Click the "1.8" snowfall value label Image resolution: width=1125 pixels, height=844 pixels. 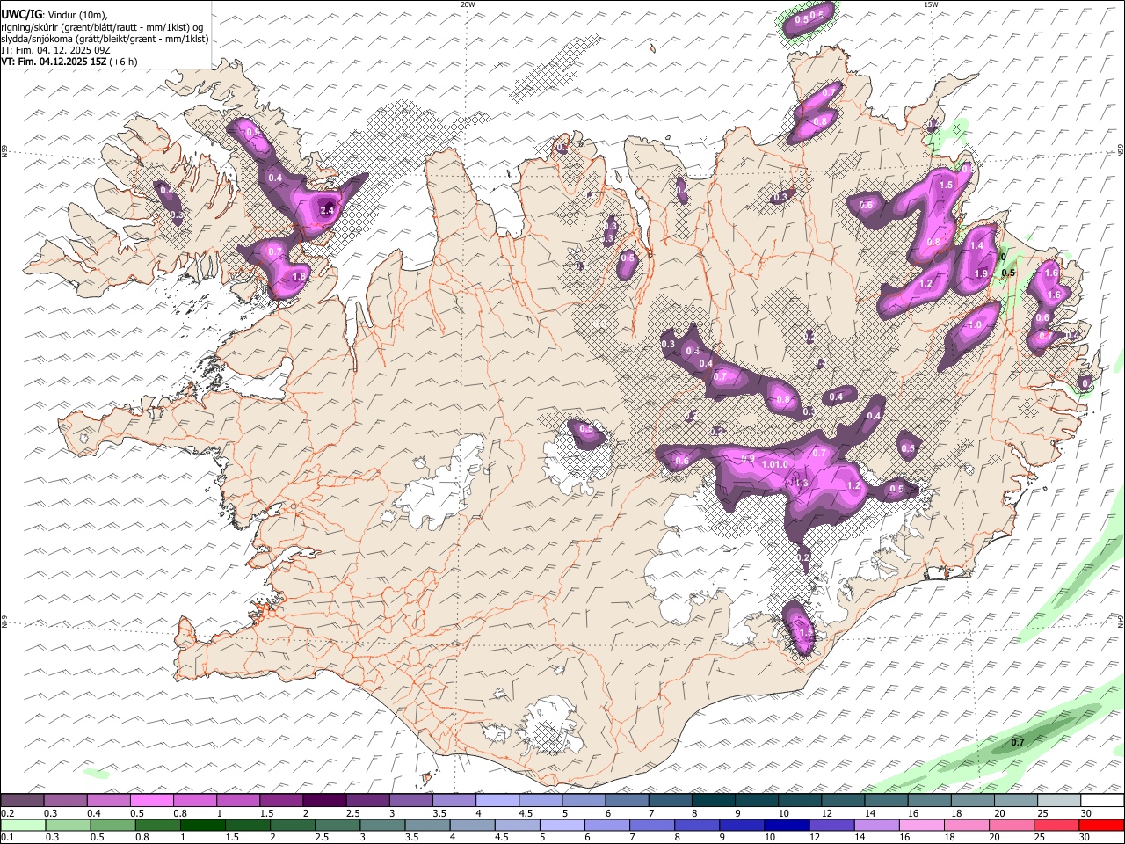pyautogui.click(x=298, y=276)
